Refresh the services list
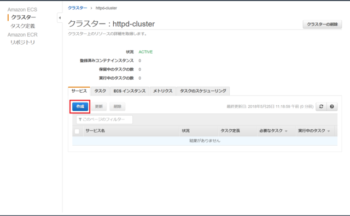The width and height of the screenshot is (350, 216). (x=321, y=106)
